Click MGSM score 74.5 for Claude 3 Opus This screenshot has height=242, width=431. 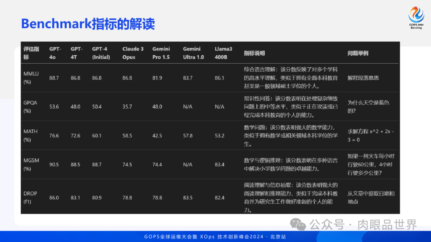click(x=127, y=164)
